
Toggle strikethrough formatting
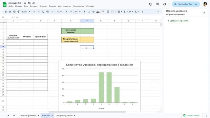point(93,12)
